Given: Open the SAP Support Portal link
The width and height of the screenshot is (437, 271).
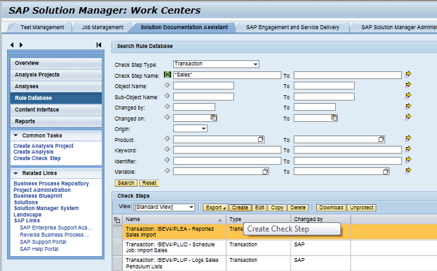Looking at the screenshot, I should (x=43, y=242).
